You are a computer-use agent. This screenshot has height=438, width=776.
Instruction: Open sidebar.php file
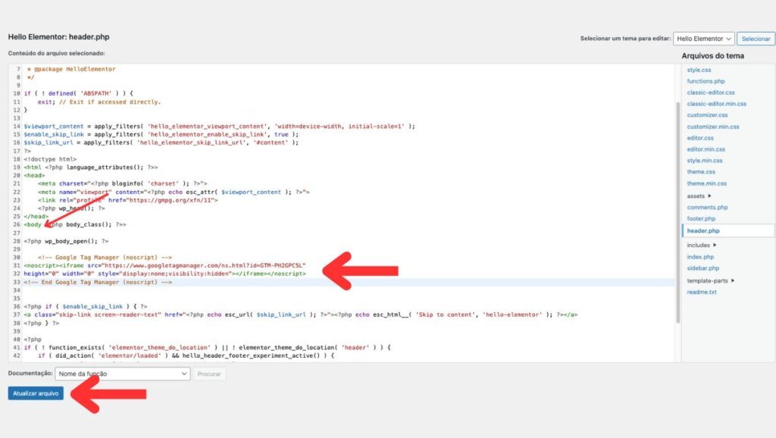(702, 268)
